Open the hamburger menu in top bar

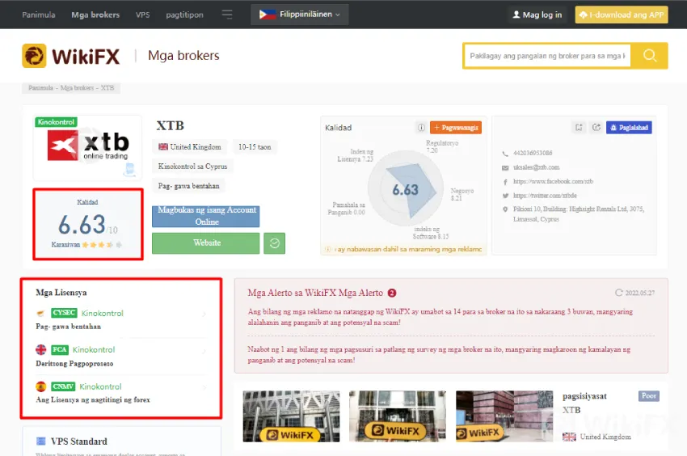point(227,15)
